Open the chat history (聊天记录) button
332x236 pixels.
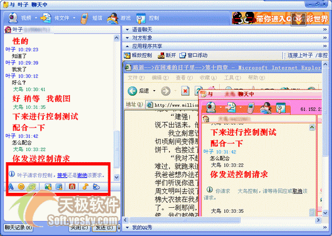[18, 228]
